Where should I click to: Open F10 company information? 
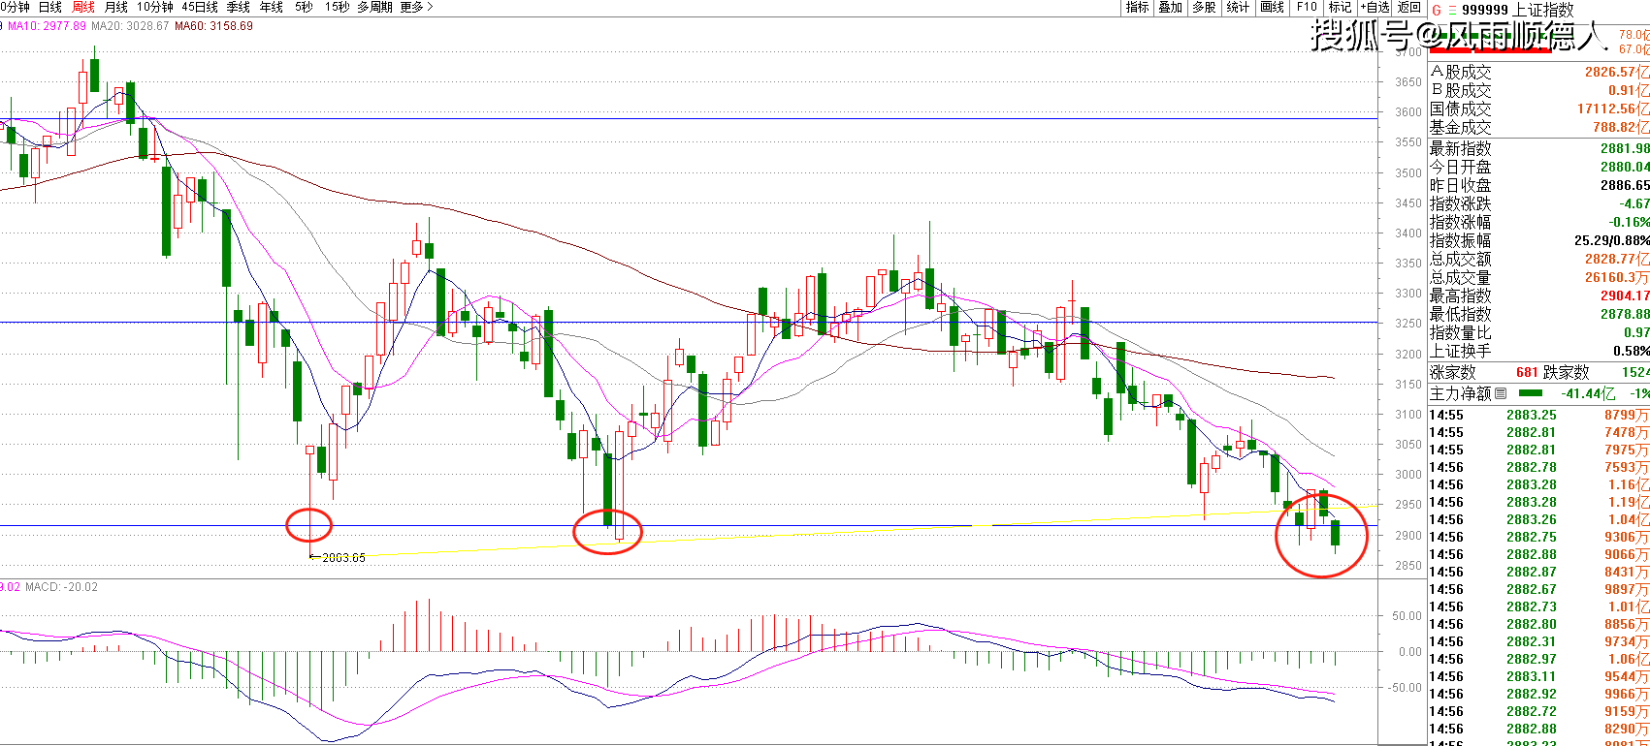[1307, 7]
